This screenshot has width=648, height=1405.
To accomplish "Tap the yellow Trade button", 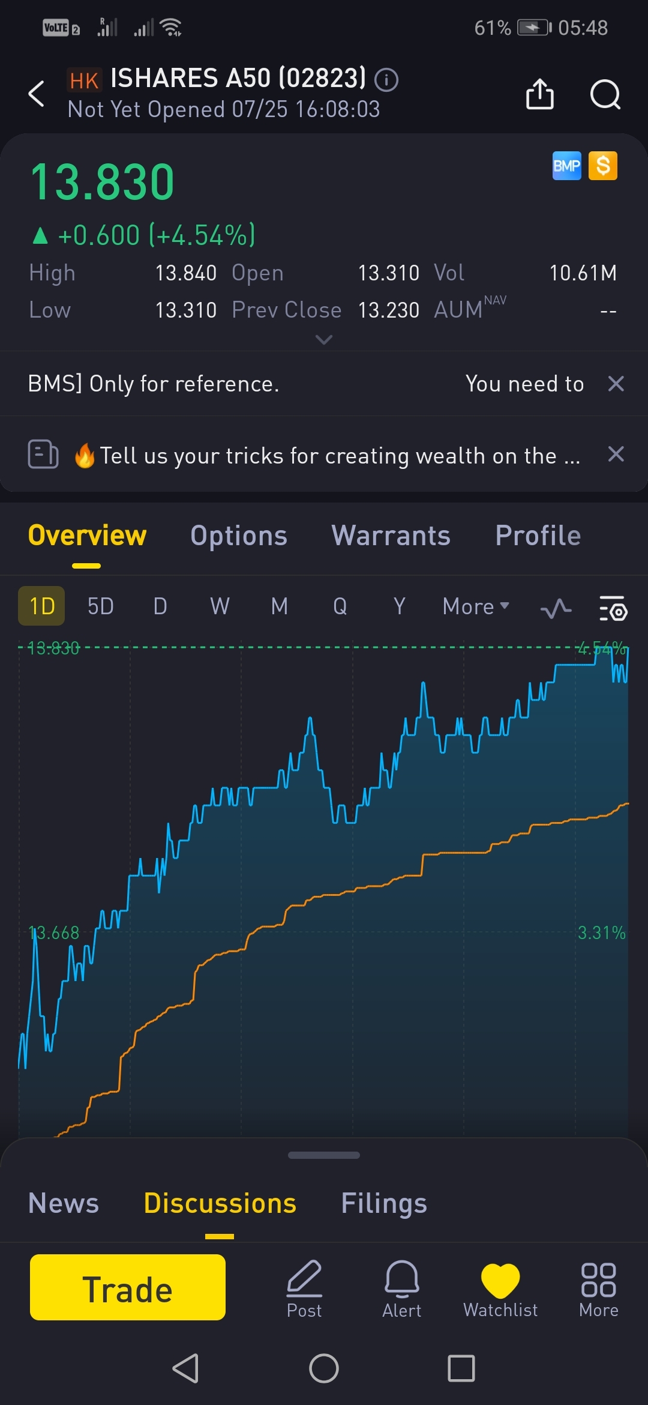I will pos(128,1287).
